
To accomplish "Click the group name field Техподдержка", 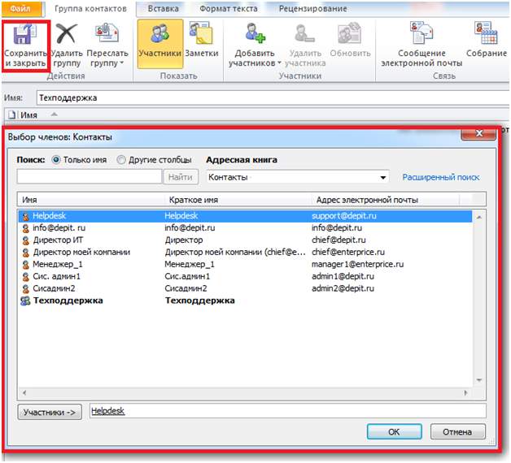I will [273, 98].
